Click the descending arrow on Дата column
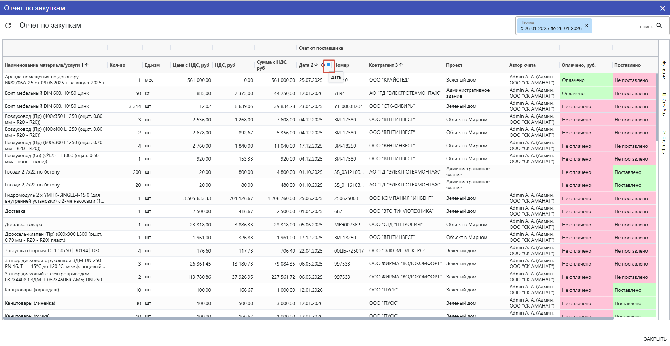 316,65
